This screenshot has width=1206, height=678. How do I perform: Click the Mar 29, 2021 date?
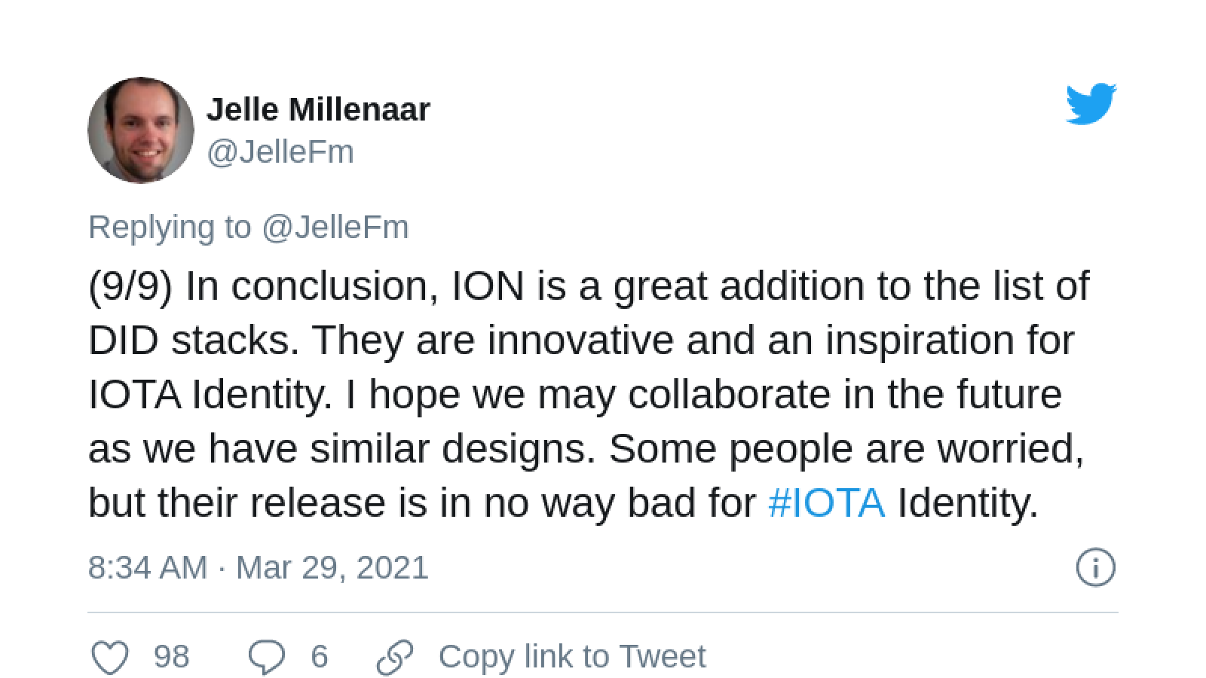tap(332, 567)
